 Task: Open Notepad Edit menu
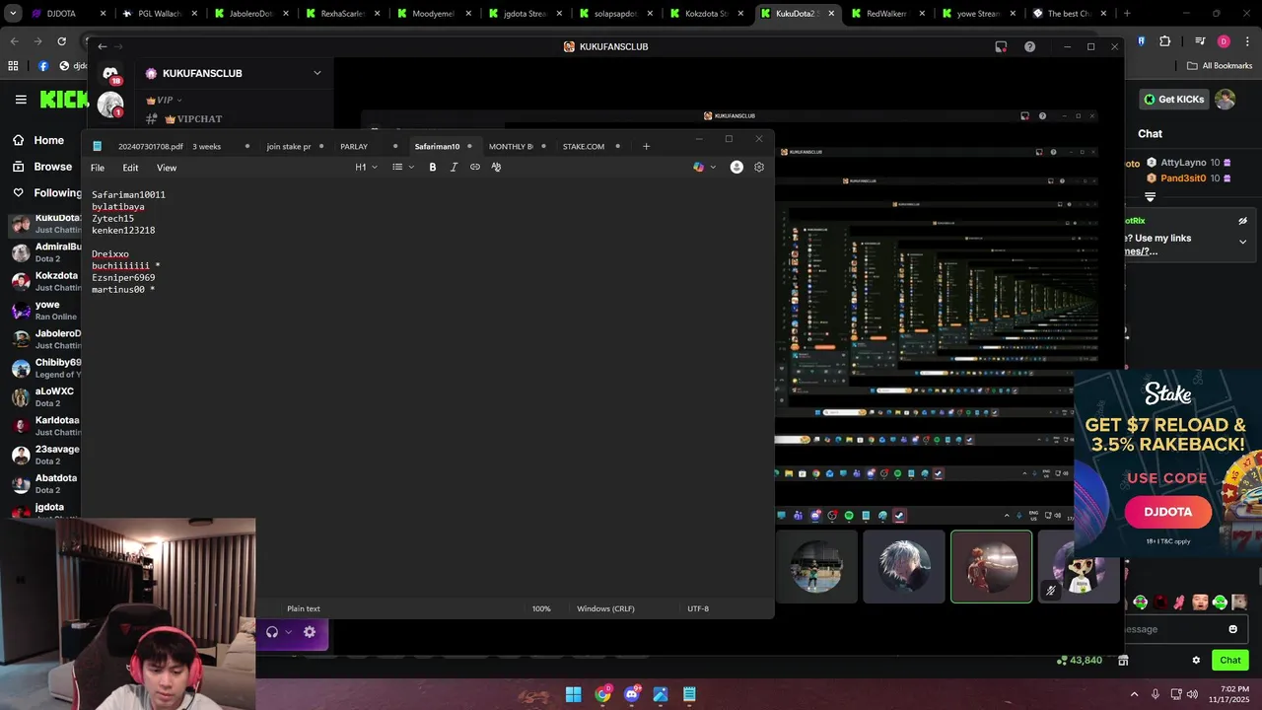pos(130,168)
